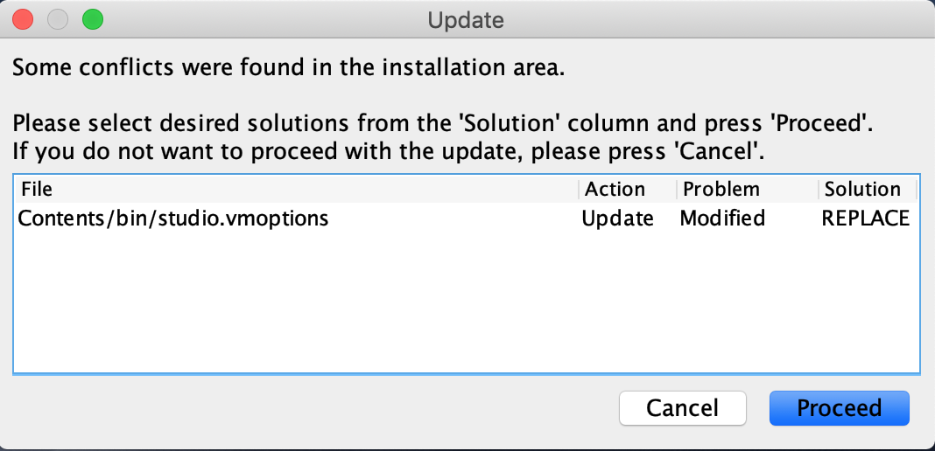Image resolution: width=935 pixels, height=451 pixels.
Task: Click the divider between Problem and Solution columns
Action: [x=819, y=190]
